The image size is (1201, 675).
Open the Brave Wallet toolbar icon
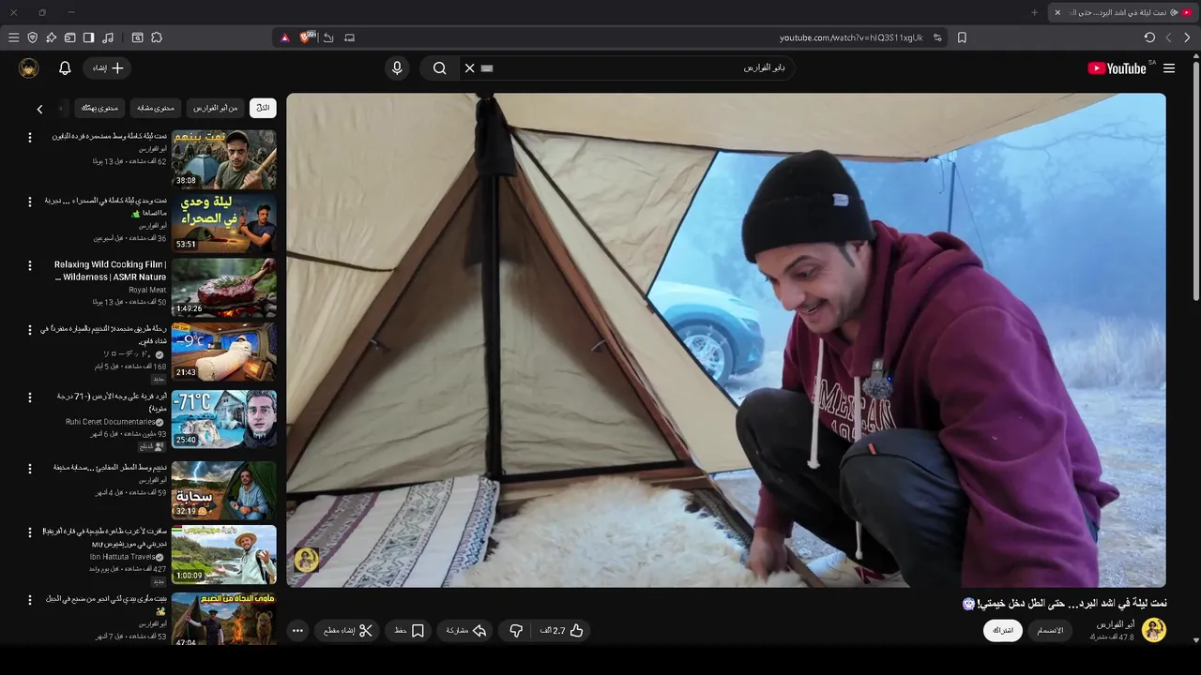click(69, 37)
